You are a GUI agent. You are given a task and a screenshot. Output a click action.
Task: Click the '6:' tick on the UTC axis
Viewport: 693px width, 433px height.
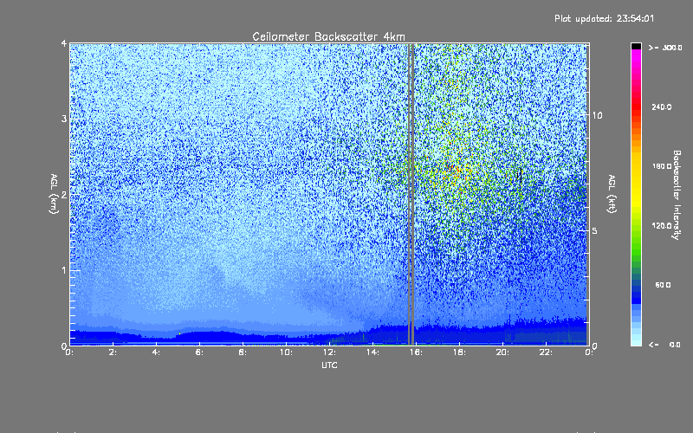click(x=200, y=352)
